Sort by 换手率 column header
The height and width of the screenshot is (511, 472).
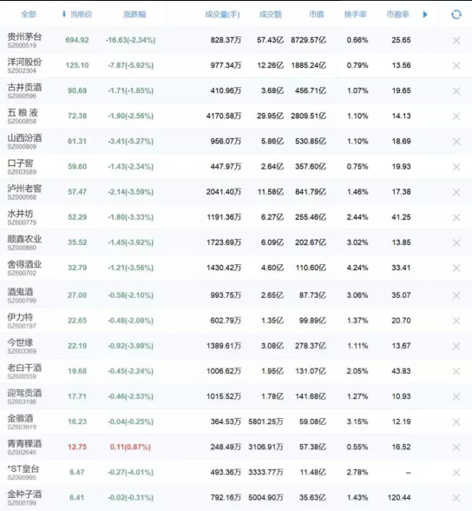355,14
